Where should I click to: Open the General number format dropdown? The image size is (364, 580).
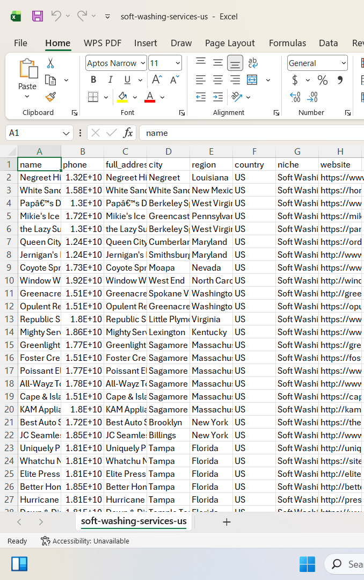click(x=344, y=63)
